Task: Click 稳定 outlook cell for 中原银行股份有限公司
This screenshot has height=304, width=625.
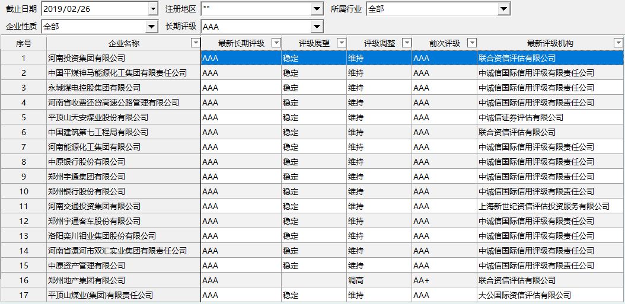Action: tap(314, 162)
